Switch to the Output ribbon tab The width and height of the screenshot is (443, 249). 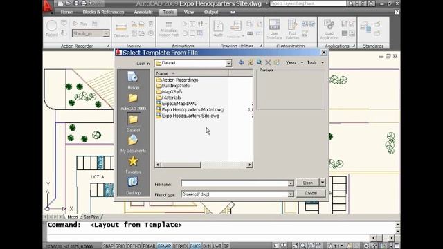point(211,12)
